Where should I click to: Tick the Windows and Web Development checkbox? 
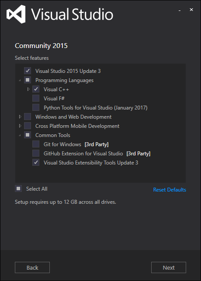point(28,117)
